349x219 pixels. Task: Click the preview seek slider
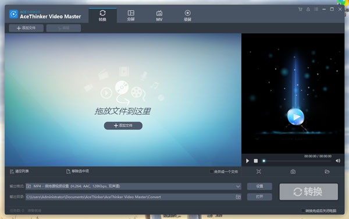[297, 161]
